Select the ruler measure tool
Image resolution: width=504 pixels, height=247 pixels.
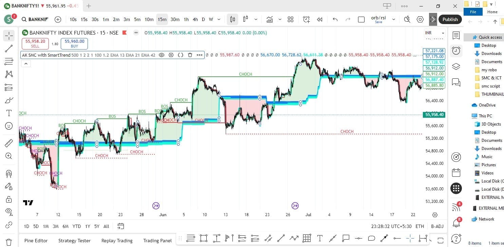pyautogui.click(x=9, y=143)
